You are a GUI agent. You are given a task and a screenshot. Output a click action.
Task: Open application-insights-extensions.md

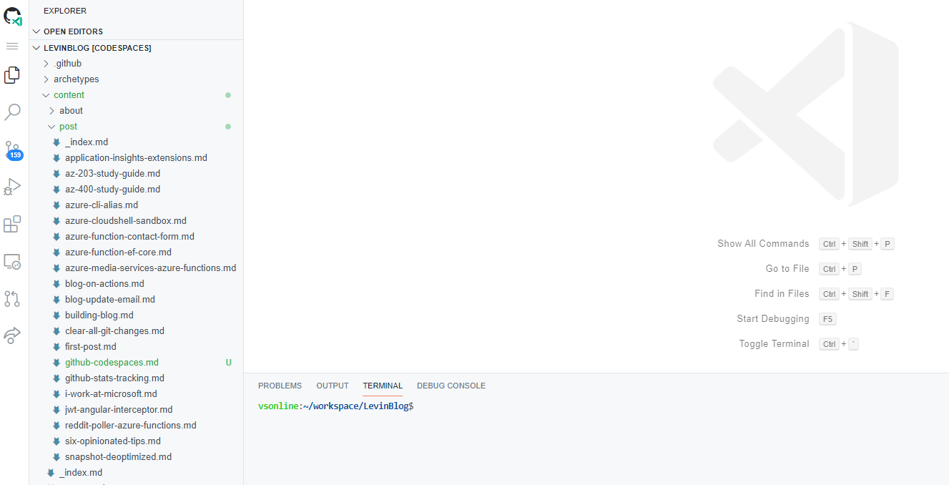pyautogui.click(x=137, y=158)
